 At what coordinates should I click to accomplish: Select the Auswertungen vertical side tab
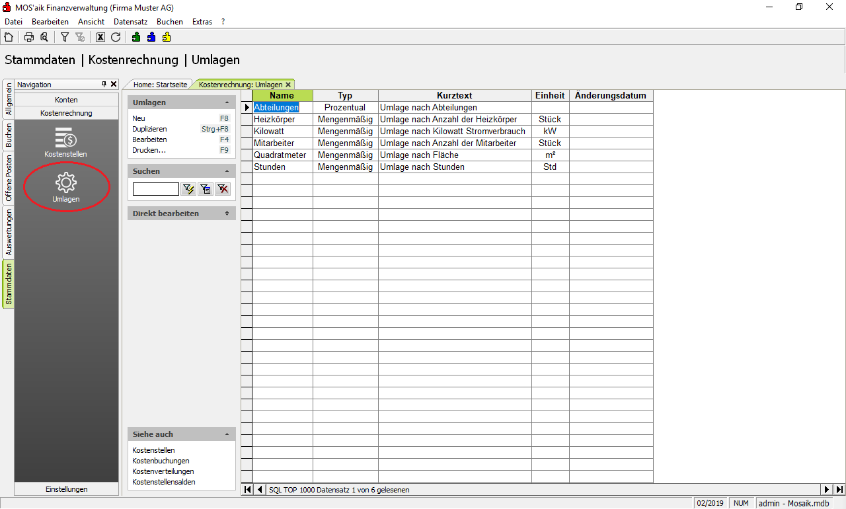pyautogui.click(x=9, y=233)
